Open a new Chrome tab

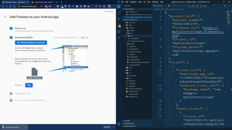pos(61,2)
